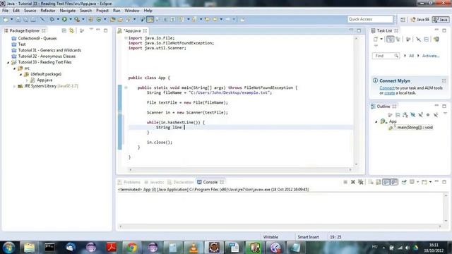Click Remove All Terminated Launches in Console

361,182
